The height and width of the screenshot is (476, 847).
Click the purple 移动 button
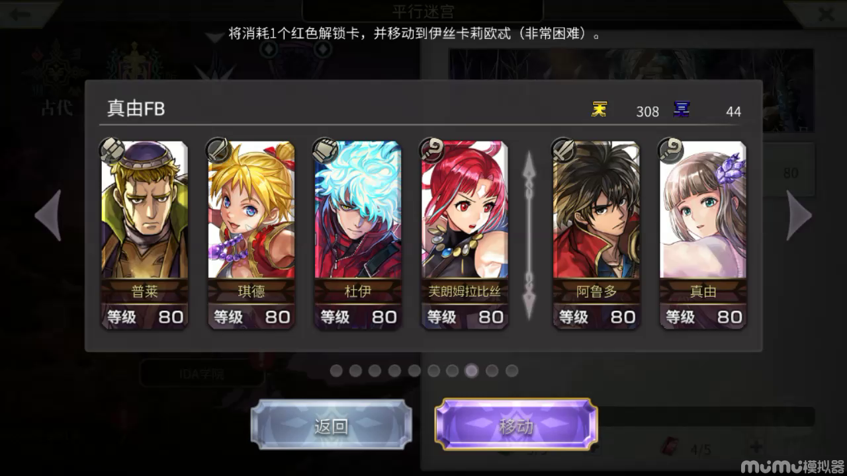click(516, 426)
